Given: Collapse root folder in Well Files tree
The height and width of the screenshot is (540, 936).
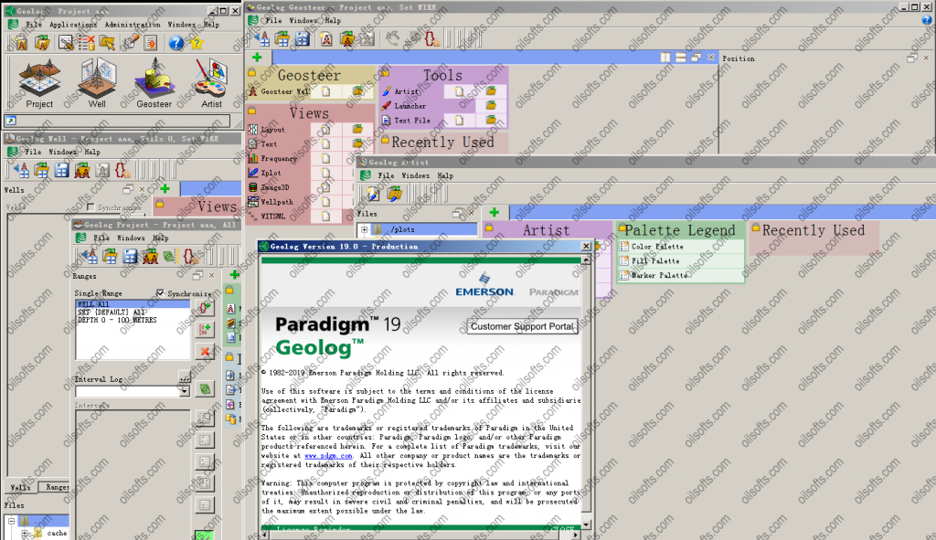Looking at the screenshot, I should 11,521.
